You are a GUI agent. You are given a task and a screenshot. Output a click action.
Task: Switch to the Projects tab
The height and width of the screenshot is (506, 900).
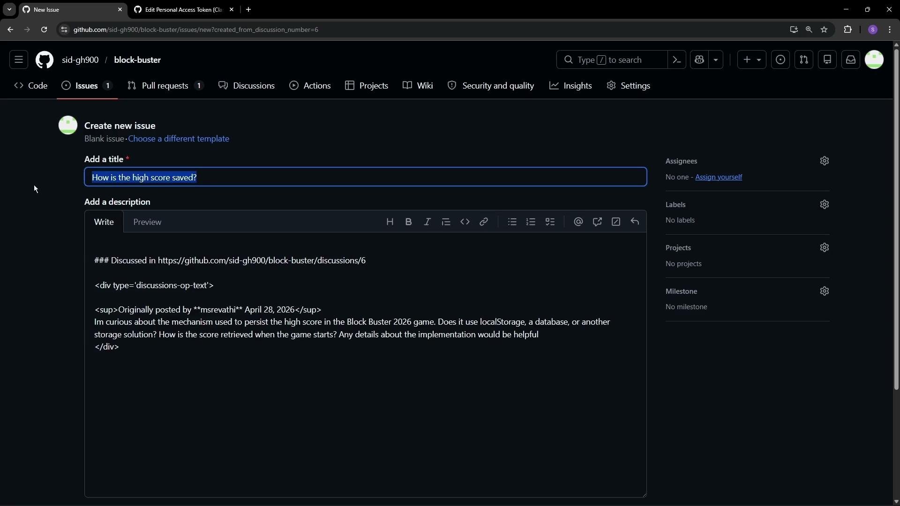click(x=367, y=86)
